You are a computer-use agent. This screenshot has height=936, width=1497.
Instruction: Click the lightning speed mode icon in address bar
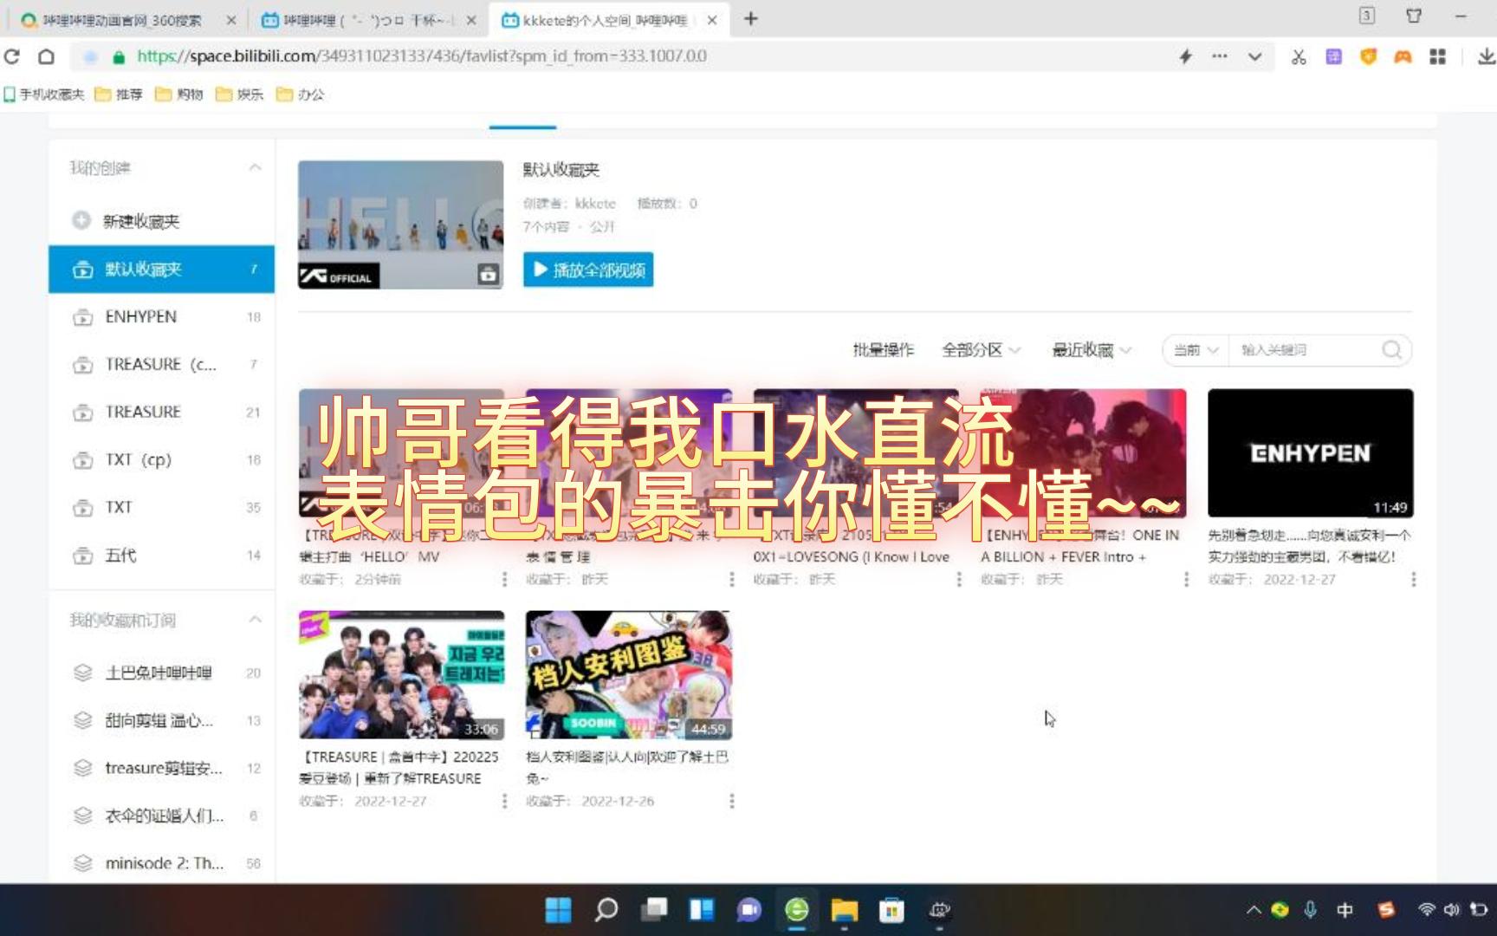point(1185,56)
